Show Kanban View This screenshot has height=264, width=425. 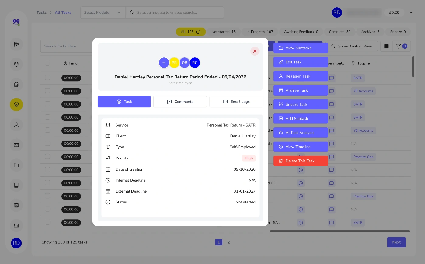351,46
